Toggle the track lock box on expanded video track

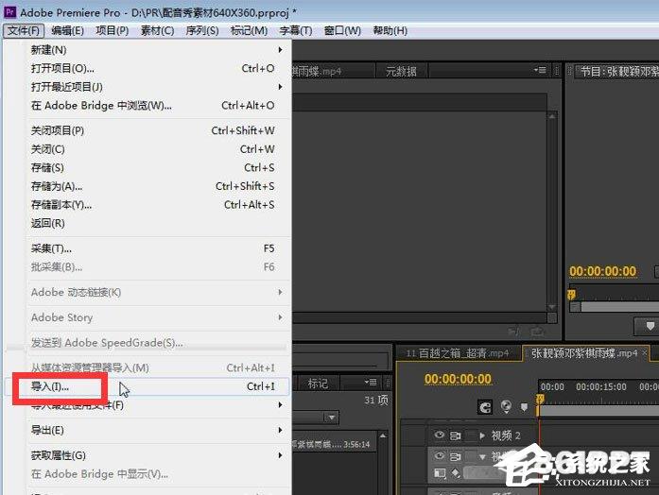click(472, 456)
